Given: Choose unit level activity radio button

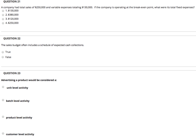Looking at the screenshot, I should click(x=3, y=87).
